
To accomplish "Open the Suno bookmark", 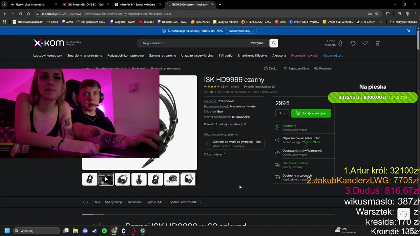I will 280,22.
